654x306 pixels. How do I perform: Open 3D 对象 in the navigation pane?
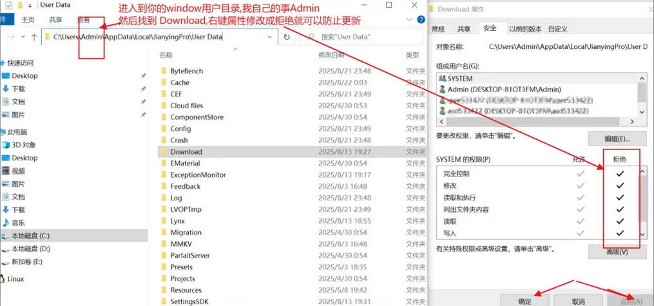coord(24,145)
